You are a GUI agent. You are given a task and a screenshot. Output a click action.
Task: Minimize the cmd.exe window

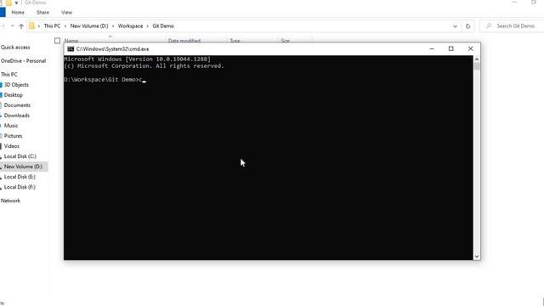(x=432, y=49)
